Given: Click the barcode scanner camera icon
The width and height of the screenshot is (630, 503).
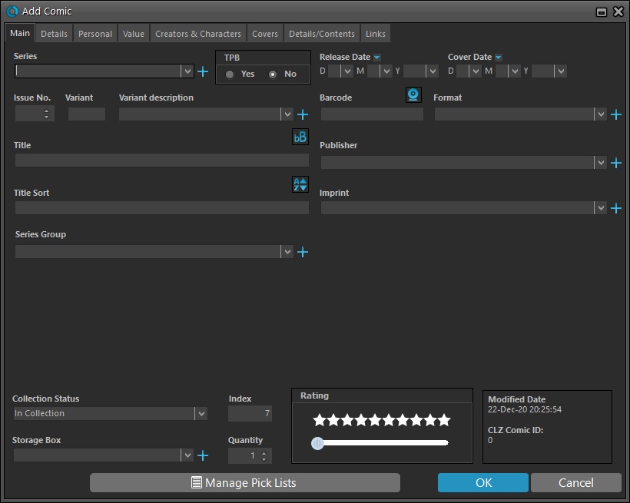Looking at the screenshot, I should pyautogui.click(x=413, y=94).
